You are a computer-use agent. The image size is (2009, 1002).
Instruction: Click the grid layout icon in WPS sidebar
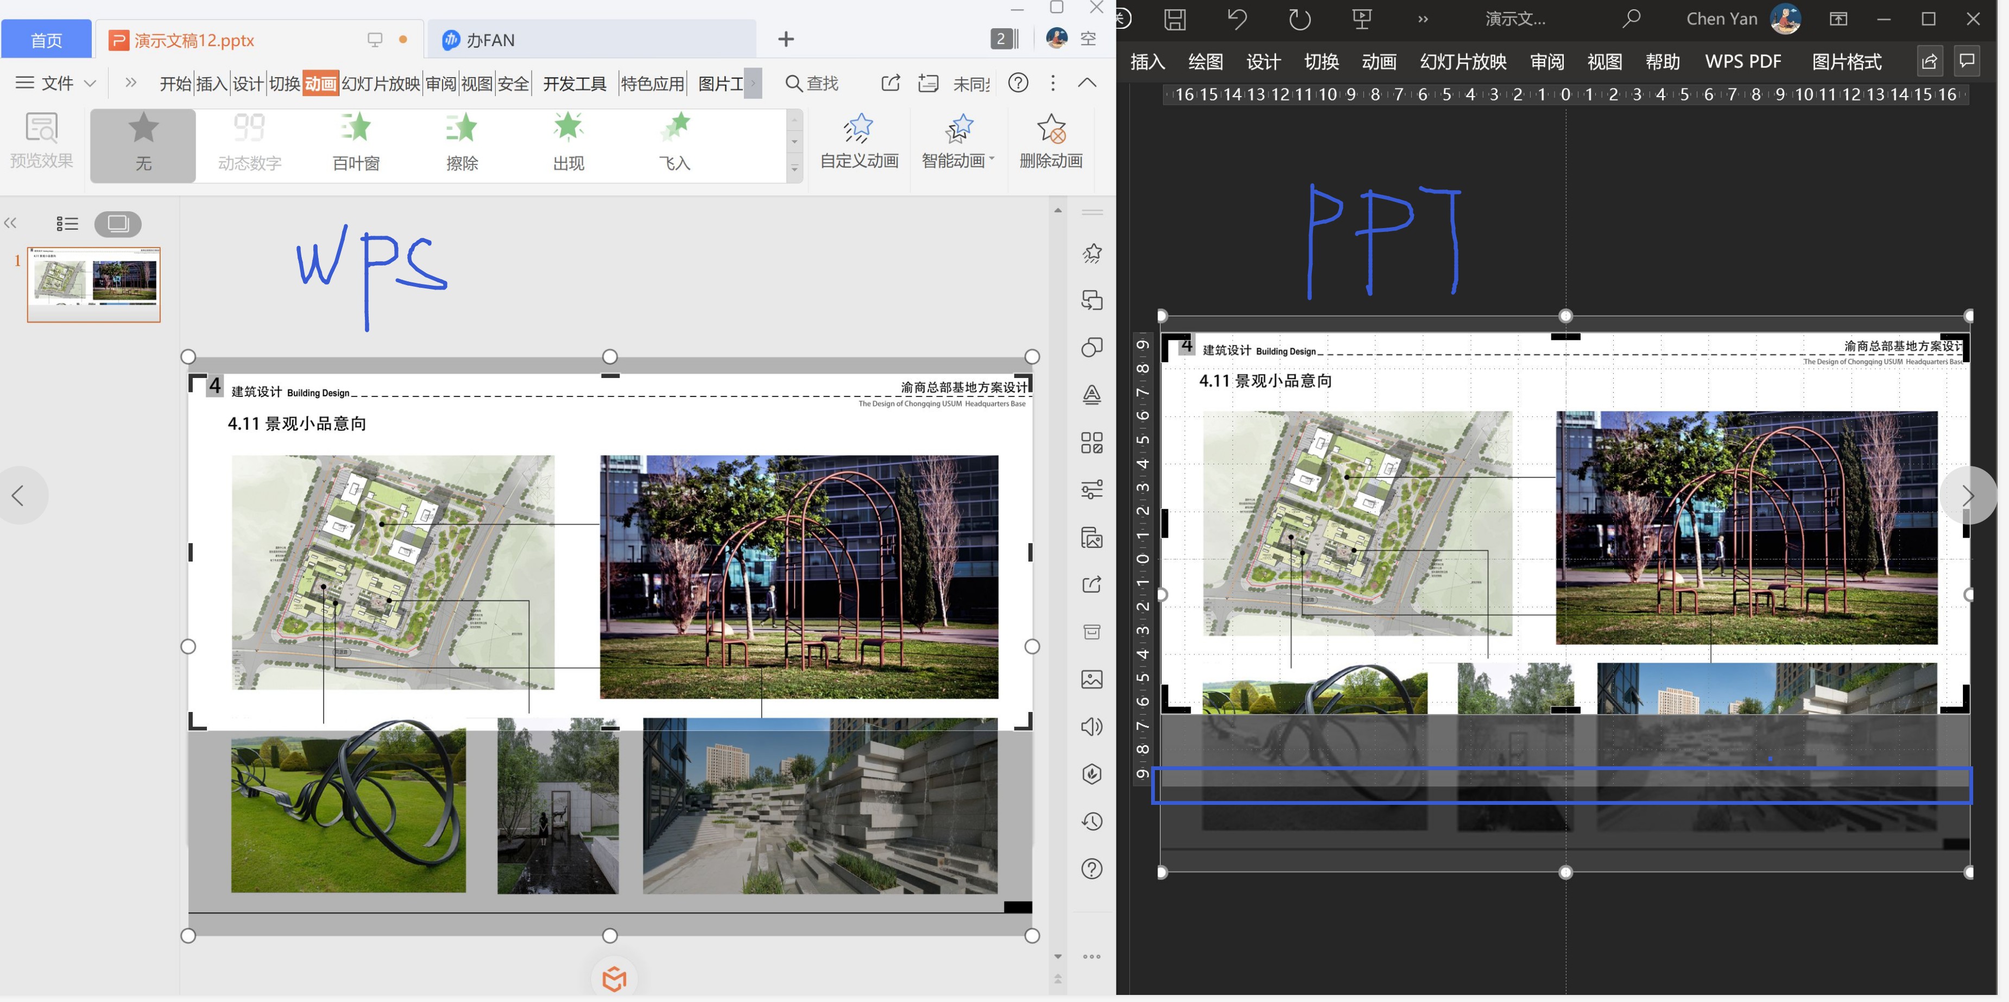[1092, 442]
